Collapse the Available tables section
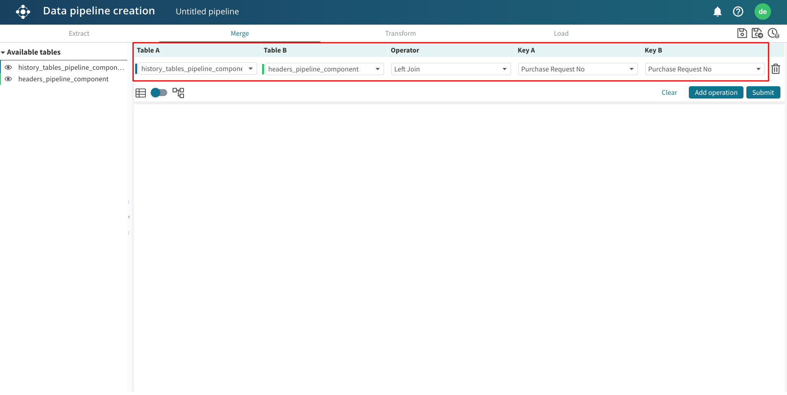Viewport: 787px width, 395px height. coord(3,53)
